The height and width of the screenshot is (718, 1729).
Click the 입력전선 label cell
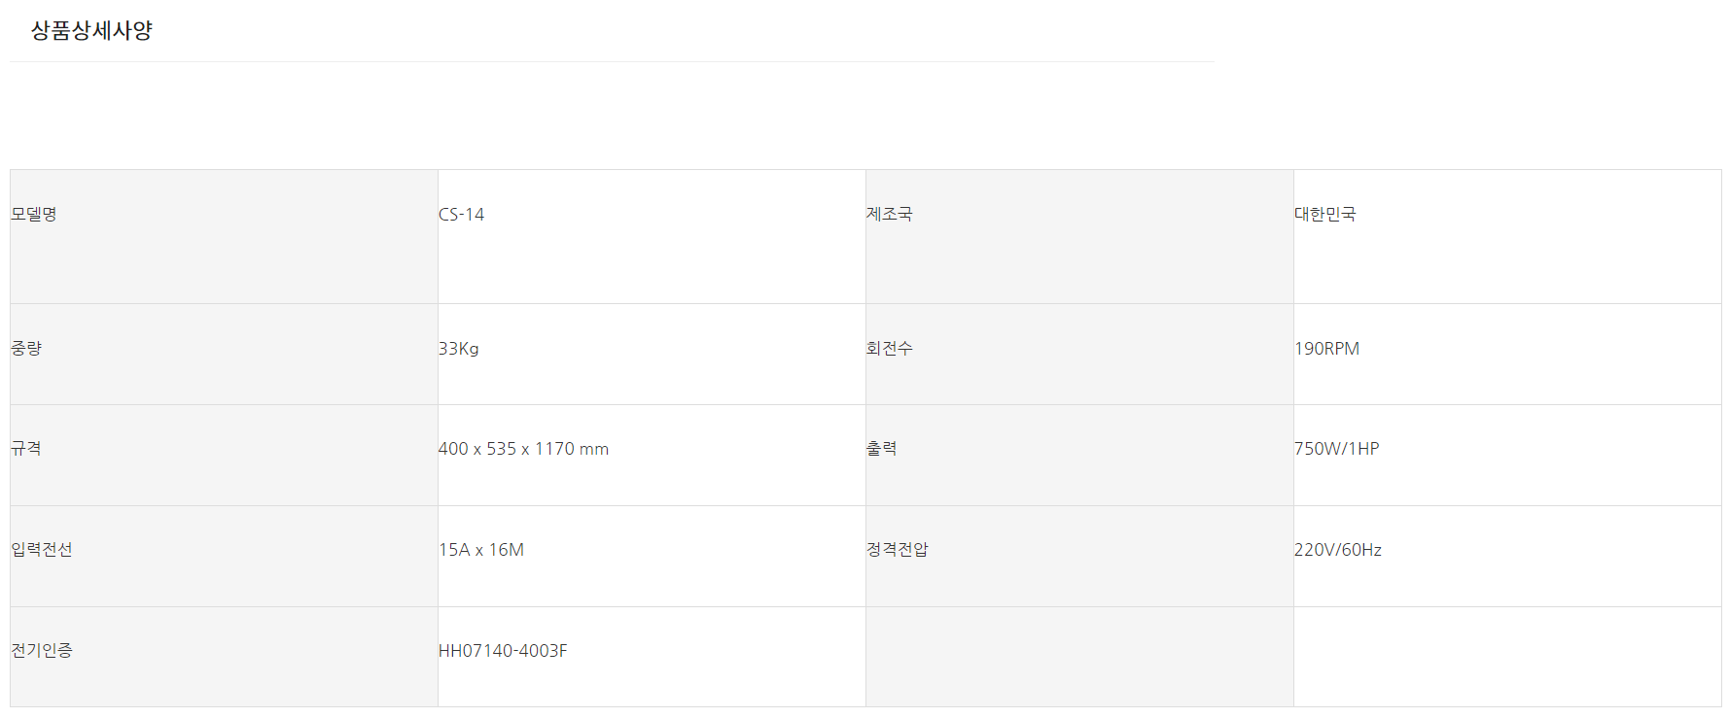(x=42, y=550)
